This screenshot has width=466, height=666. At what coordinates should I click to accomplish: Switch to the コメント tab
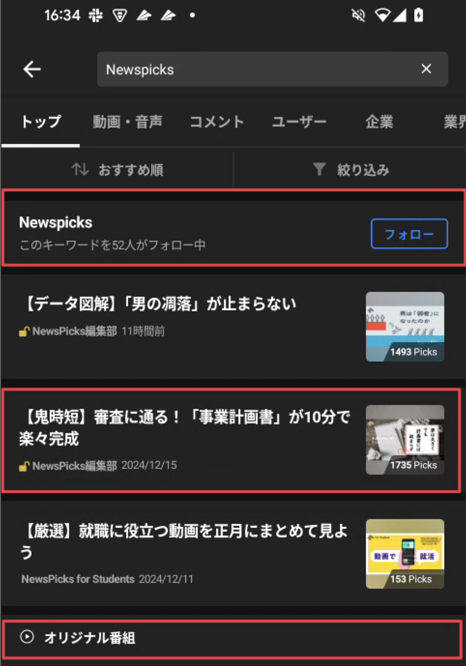[217, 122]
